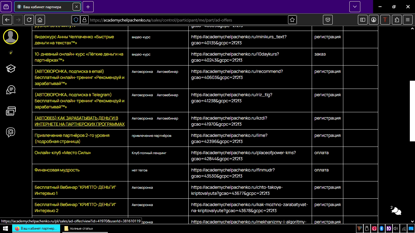Open "(АВТОВЕБ) КАК ЗАРАБАТЫВАТЬ ДЕНЬГИ" offer
Viewport: 415px width, 233px height.
(x=80, y=121)
